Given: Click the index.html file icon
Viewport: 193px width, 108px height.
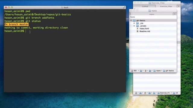Looking at the screenshot, I should pyautogui.click(x=138, y=28).
